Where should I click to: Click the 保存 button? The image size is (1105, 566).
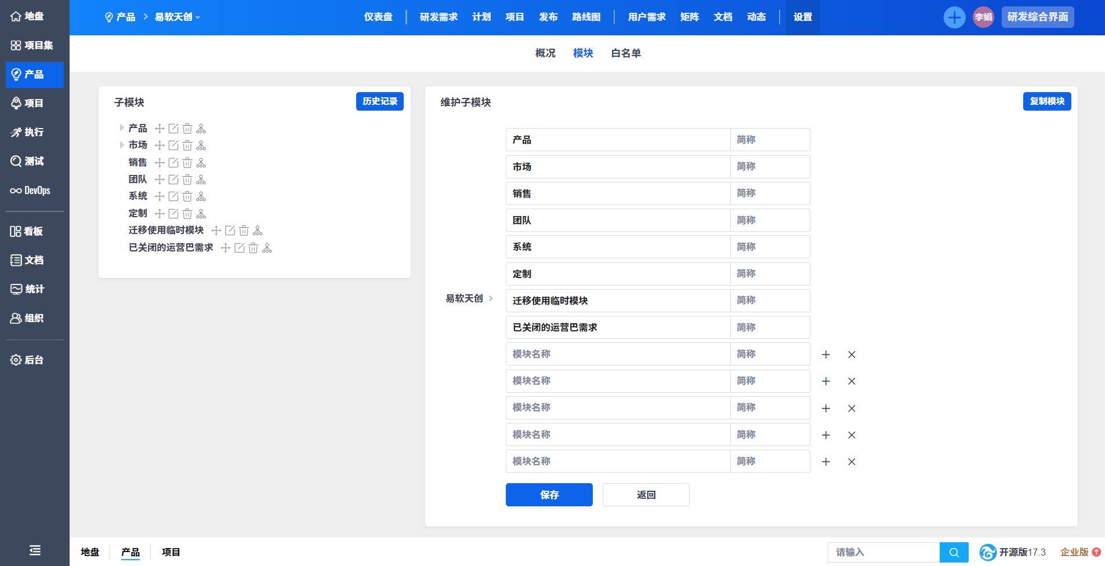tap(549, 495)
